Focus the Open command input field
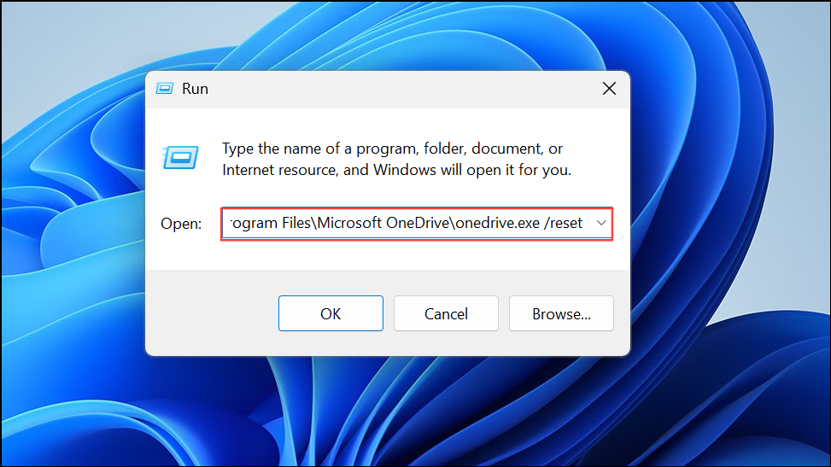 point(417,224)
